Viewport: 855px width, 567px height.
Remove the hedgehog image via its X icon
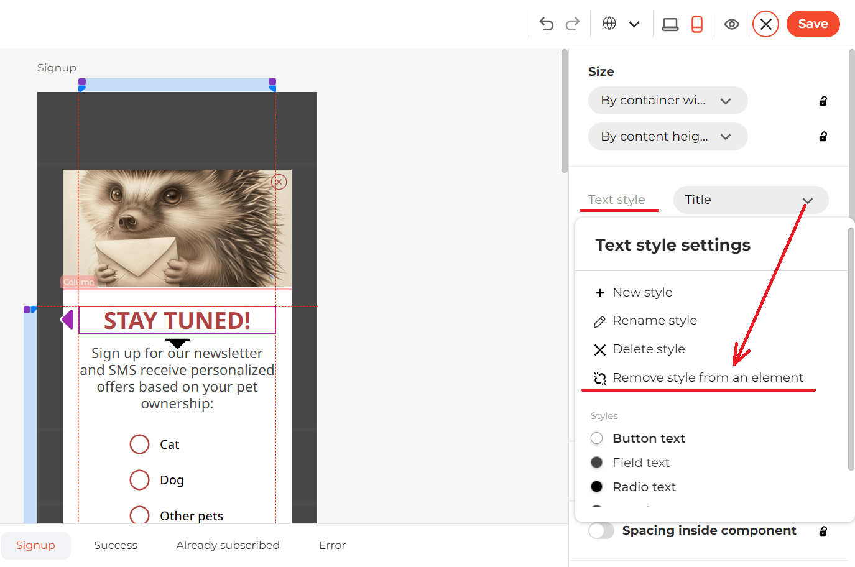[279, 182]
